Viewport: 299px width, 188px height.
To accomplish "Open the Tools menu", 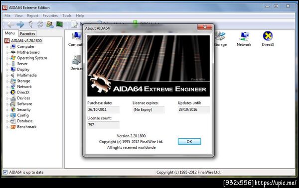I will [x=67, y=15].
